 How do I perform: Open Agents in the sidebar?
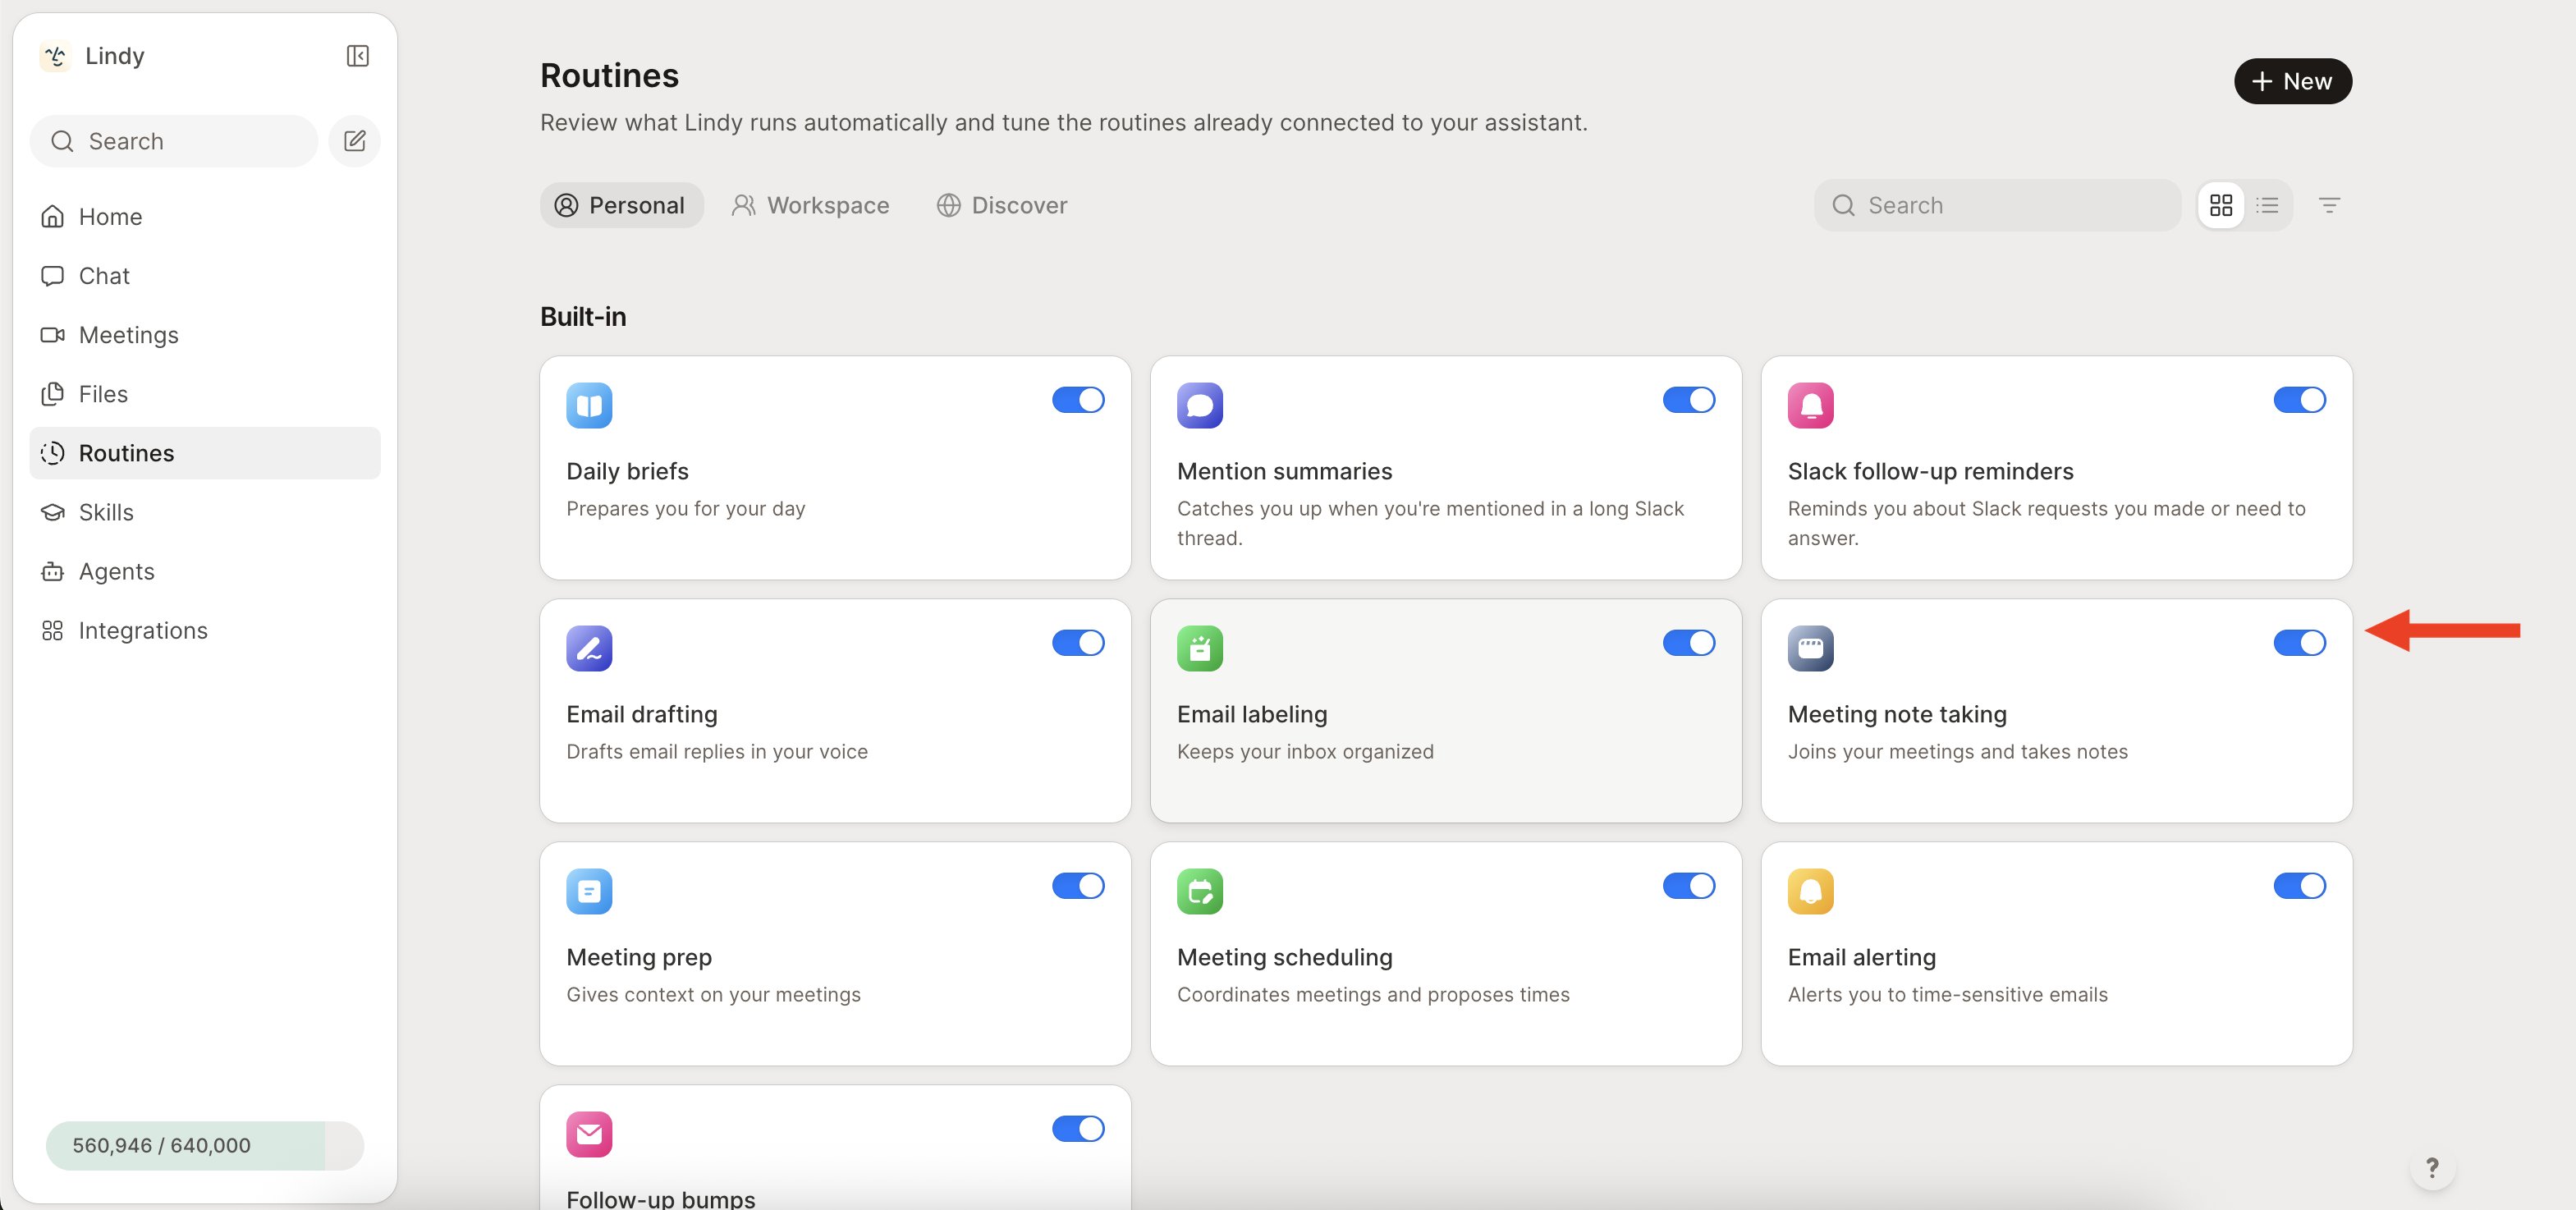[x=205, y=571]
